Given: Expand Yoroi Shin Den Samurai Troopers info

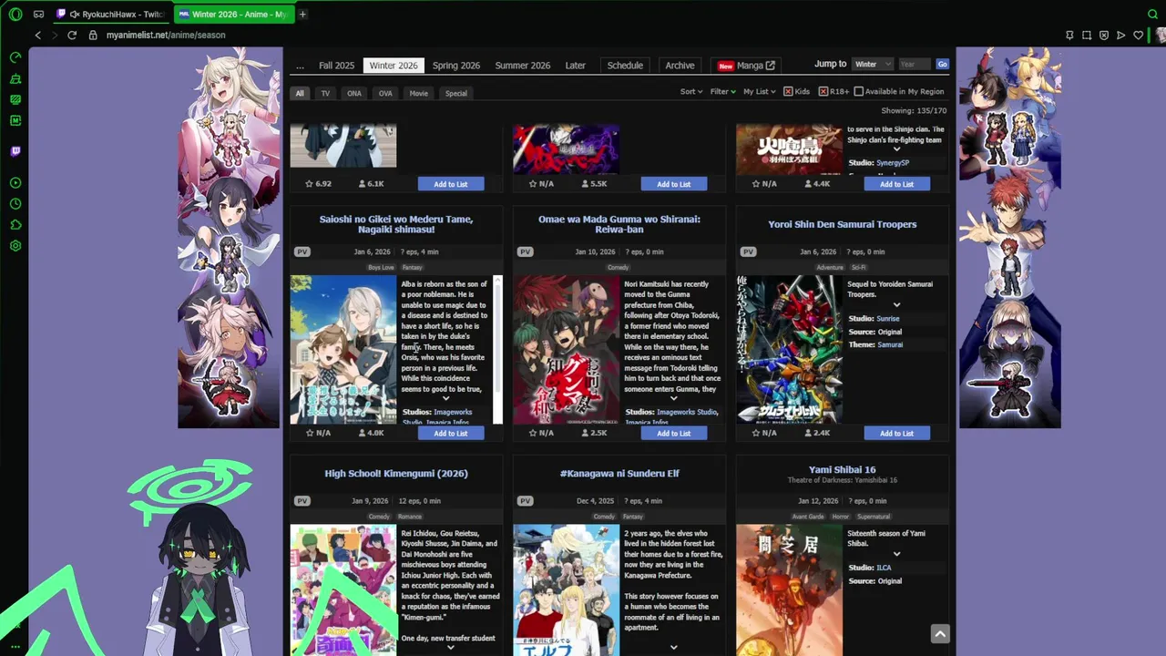Looking at the screenshot, I should point(896,305).
